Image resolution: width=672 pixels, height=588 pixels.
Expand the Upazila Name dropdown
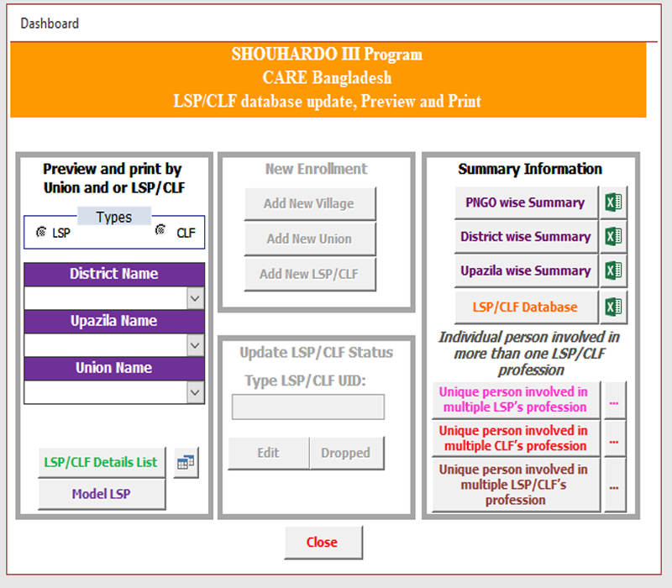tap(196, 345)
